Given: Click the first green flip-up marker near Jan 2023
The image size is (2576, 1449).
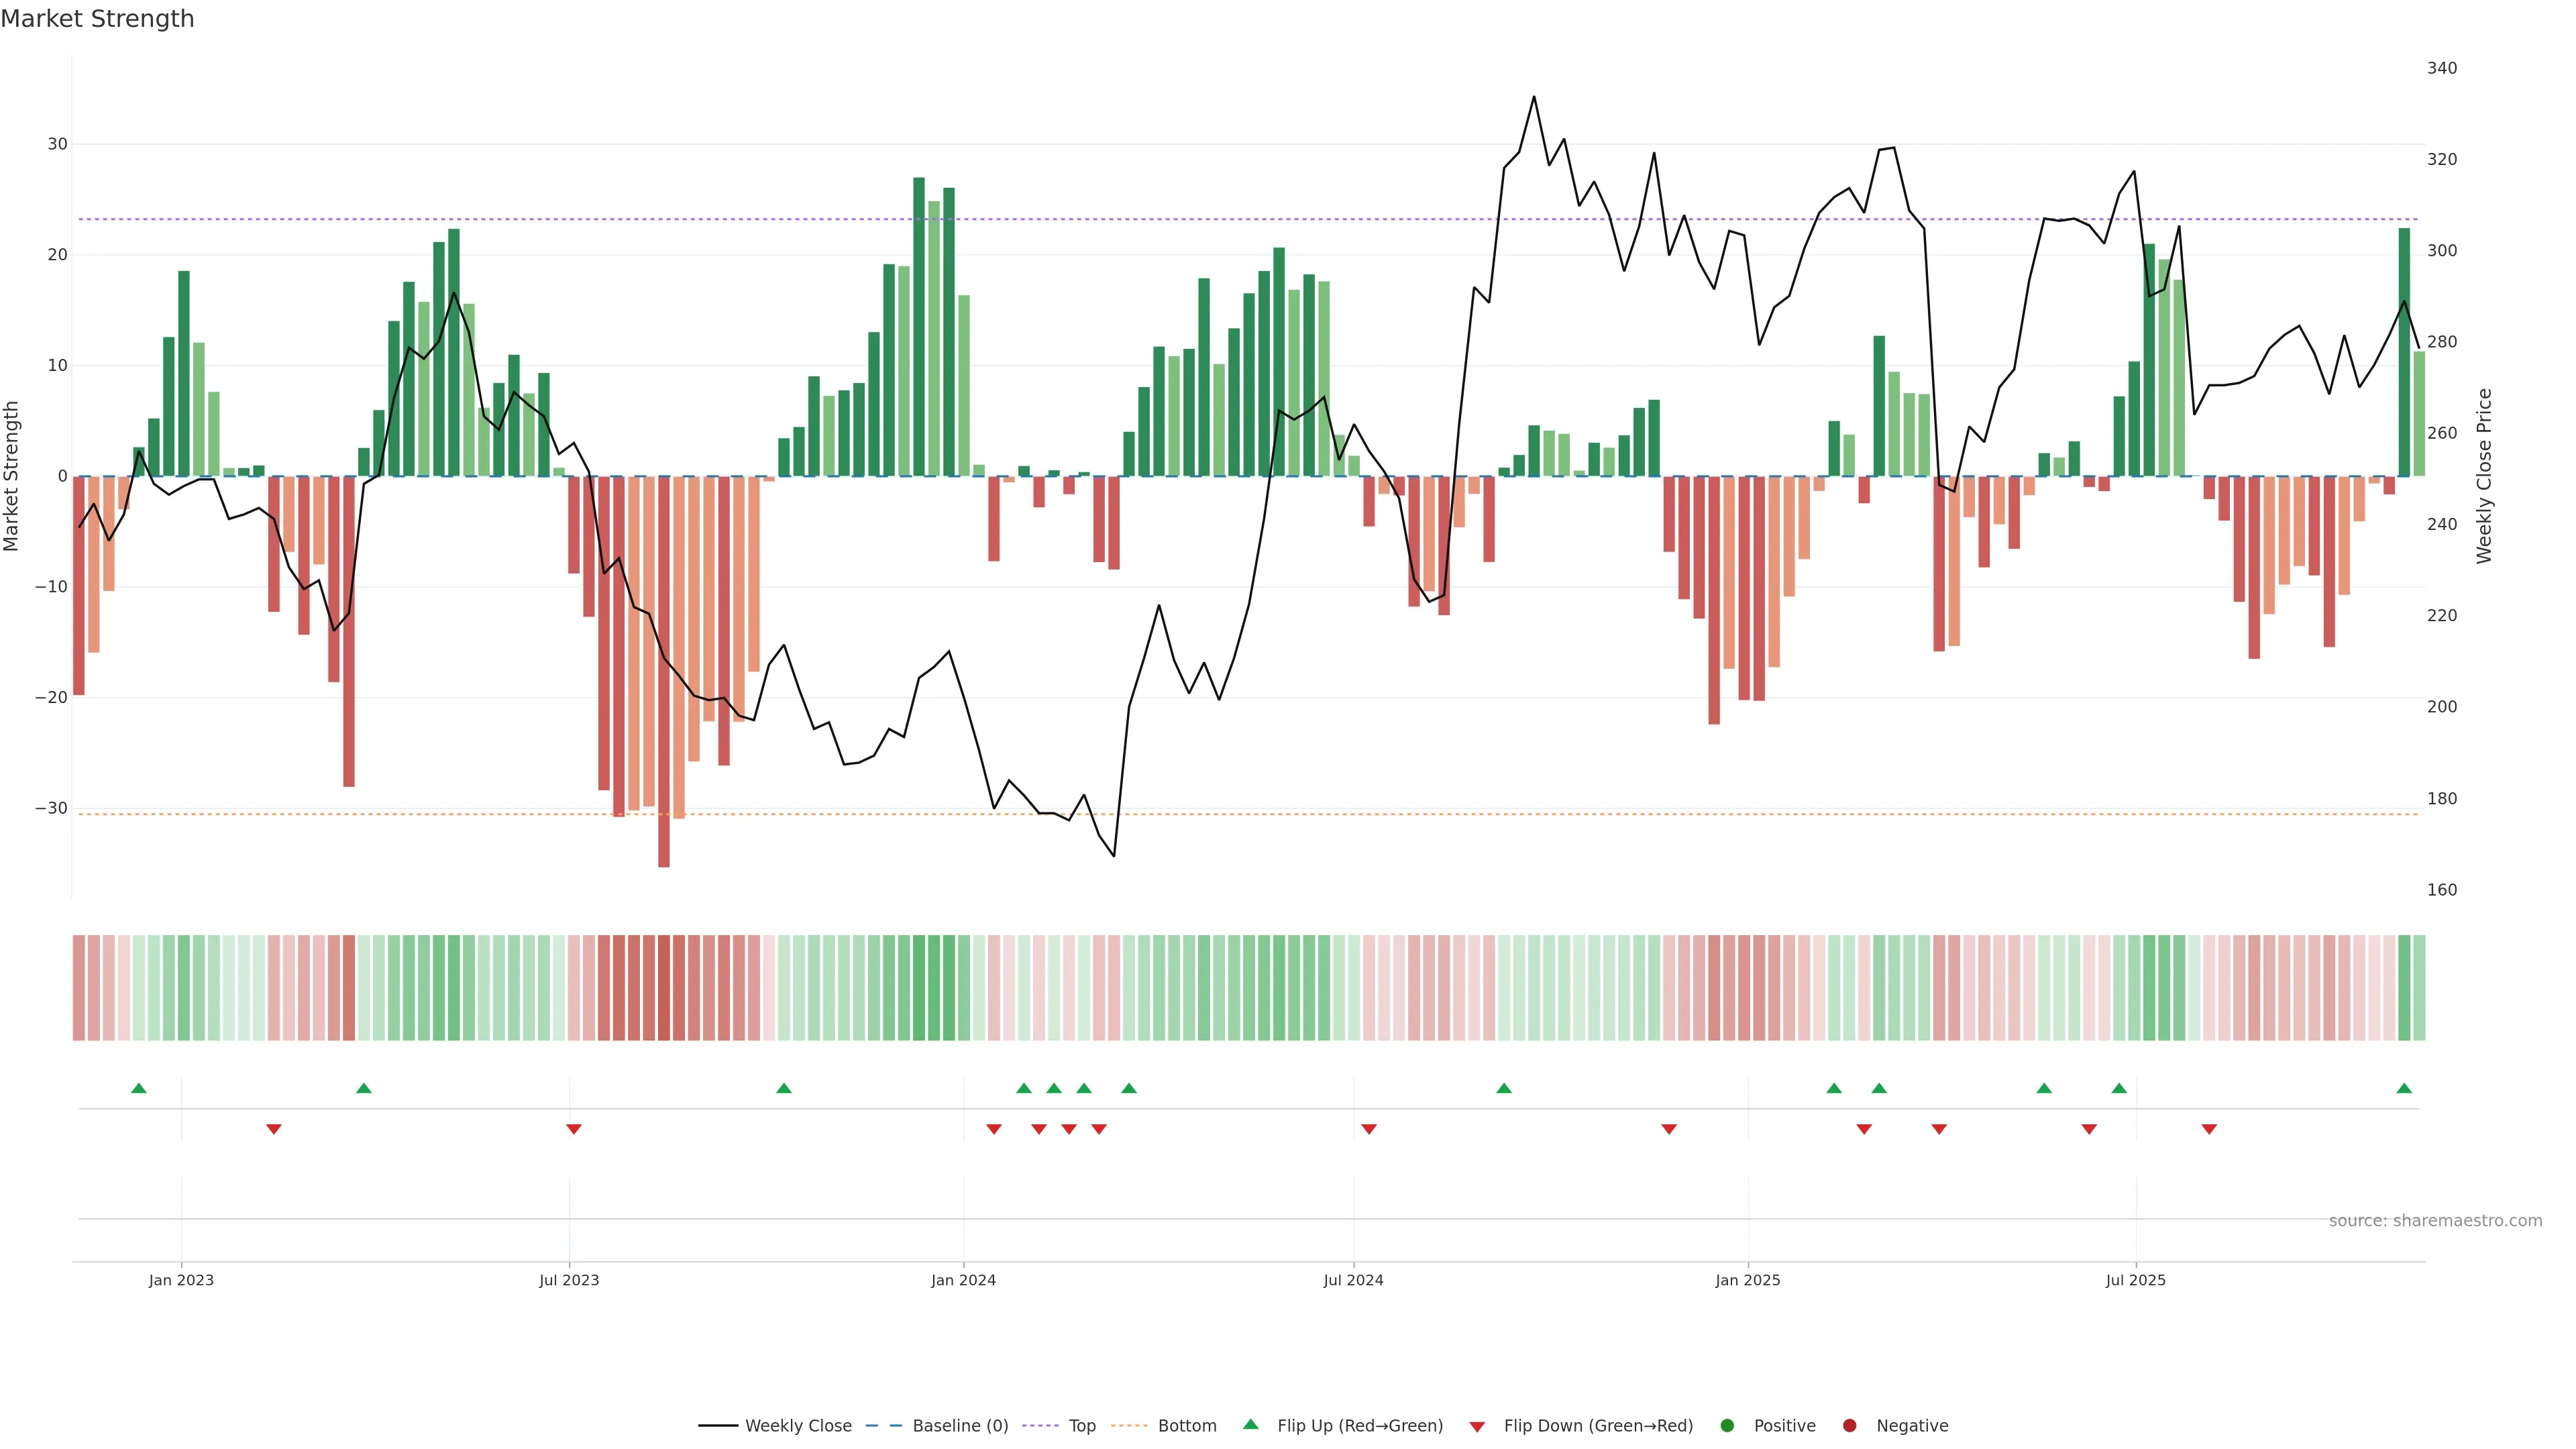Looking at the screenshot, I should pos(139,1088).
